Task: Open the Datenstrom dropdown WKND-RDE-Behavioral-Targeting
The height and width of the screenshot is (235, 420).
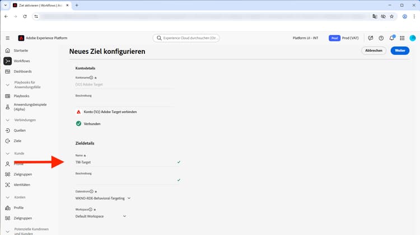Action: pos(103,198)
